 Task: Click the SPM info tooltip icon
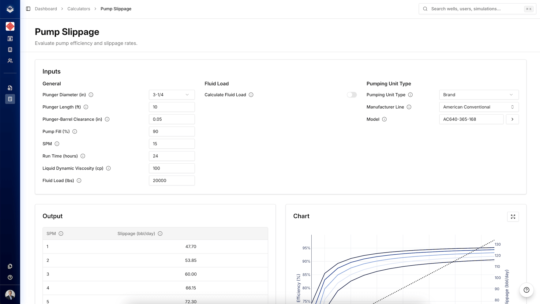57,144
